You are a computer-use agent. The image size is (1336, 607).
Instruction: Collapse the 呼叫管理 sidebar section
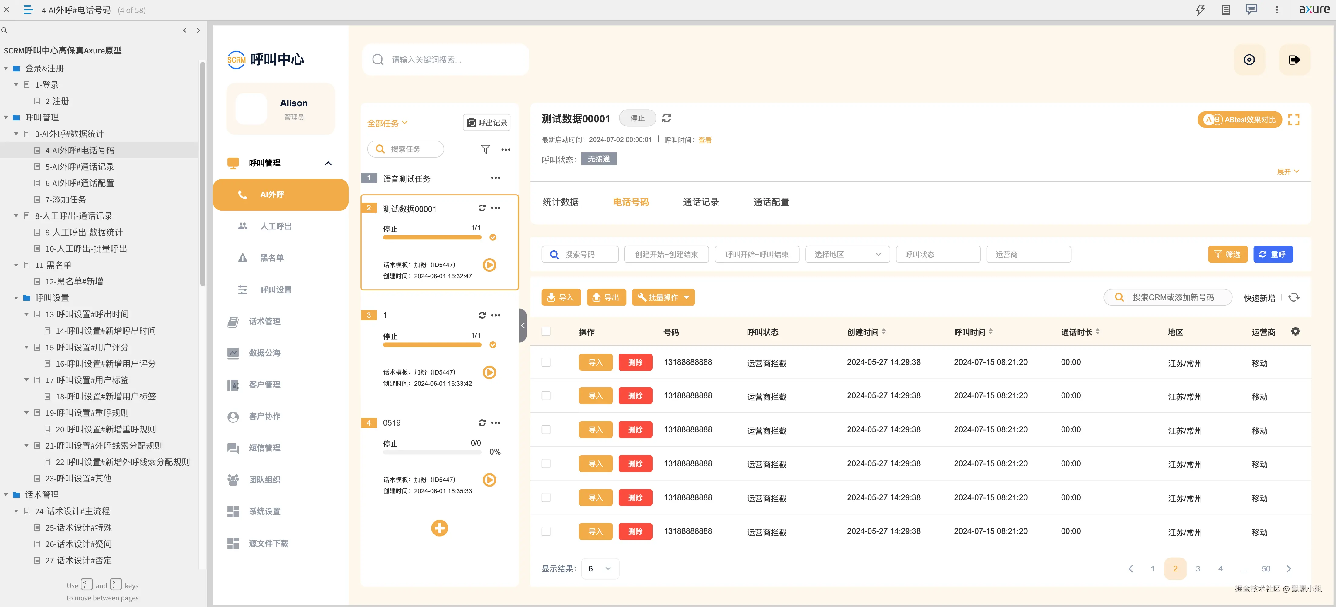pos(328,163)
